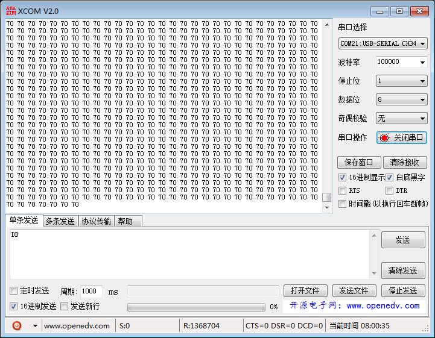
Task: Click the receive window scrollbar thumb
Action: [327, 197]
